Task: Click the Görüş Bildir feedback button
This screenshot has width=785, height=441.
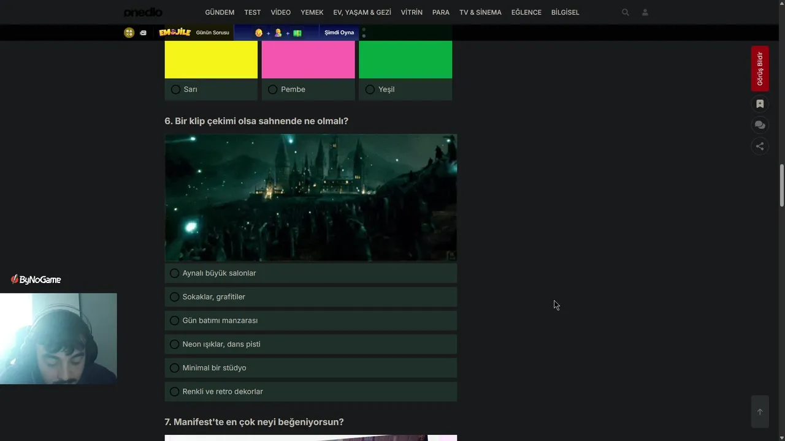Action: pyautogui.click(x=760, y=69)
